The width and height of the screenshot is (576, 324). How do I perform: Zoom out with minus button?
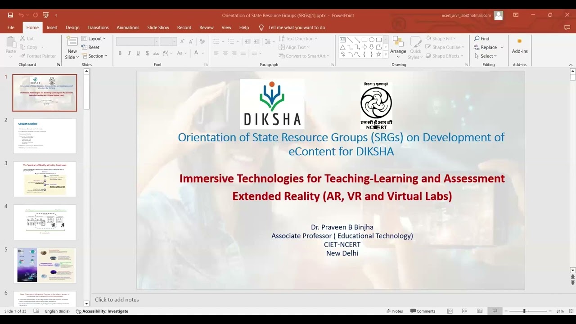506,311
